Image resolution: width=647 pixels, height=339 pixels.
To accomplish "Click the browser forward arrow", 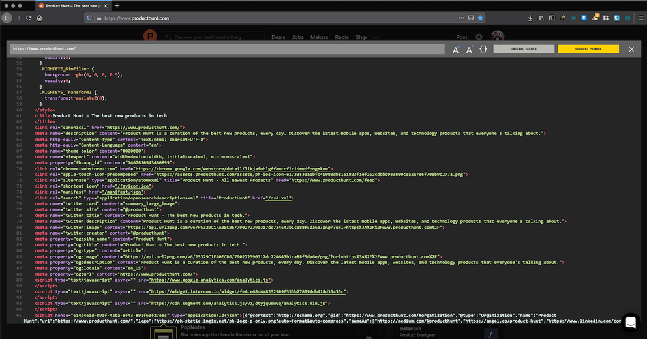I will pos(18,18).
